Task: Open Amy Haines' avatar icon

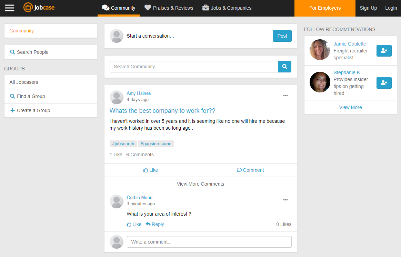Action: click(x=117, y=97)
